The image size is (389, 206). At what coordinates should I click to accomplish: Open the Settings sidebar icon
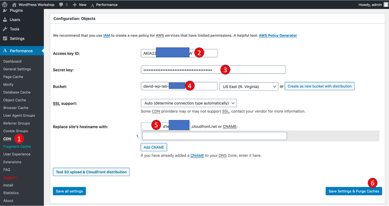point(5,39)
